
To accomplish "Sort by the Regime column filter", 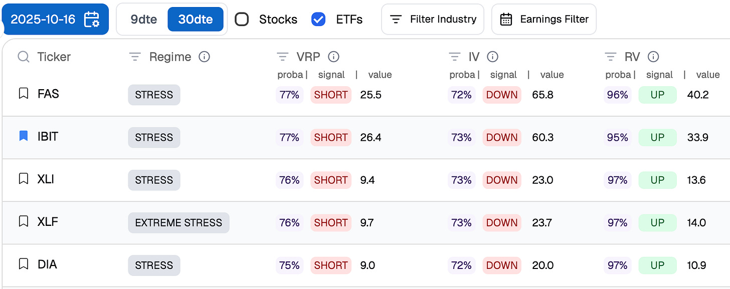I will point(135,57).
